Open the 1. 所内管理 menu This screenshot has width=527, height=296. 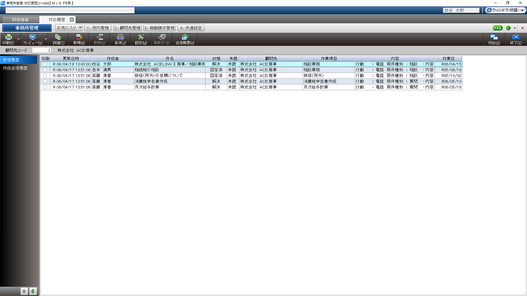(98, 28)
